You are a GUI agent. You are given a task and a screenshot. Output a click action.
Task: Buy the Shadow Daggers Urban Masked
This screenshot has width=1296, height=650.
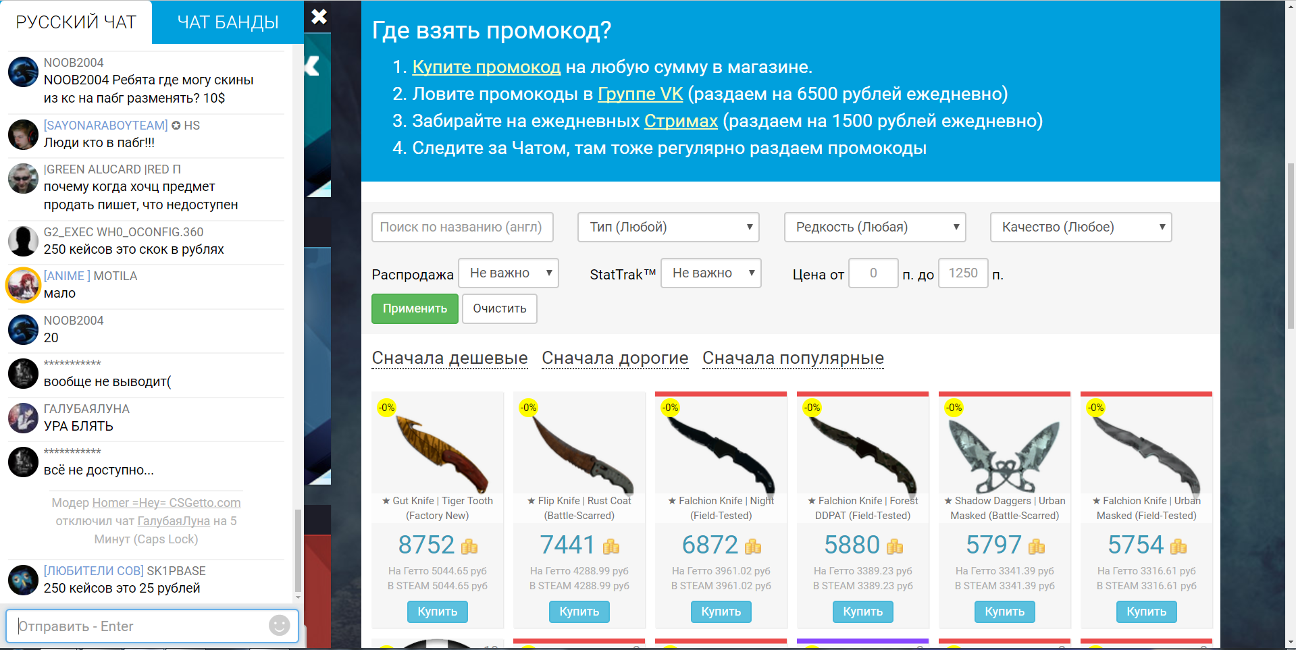(1005, 612)
